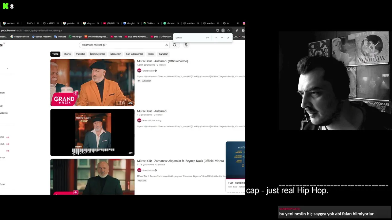Click Grand Müzik avatar under Zamansız Akşamlar
The height and width of the screenshot is (220, 392).
pyautogui.click(x=139, y=170)
